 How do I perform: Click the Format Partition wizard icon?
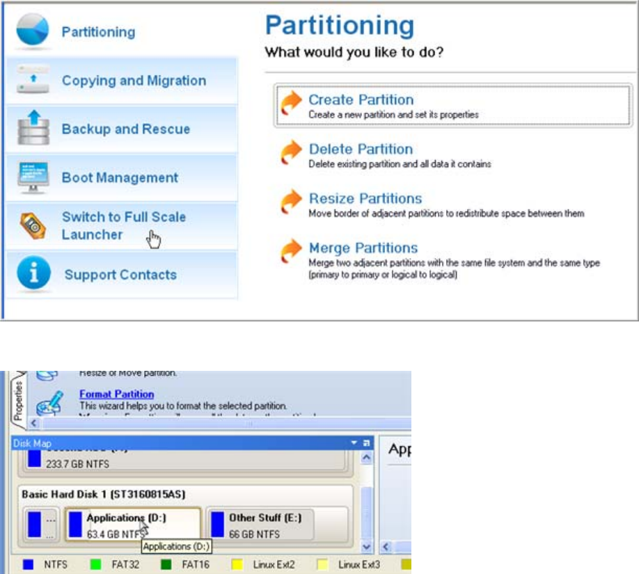50,402
